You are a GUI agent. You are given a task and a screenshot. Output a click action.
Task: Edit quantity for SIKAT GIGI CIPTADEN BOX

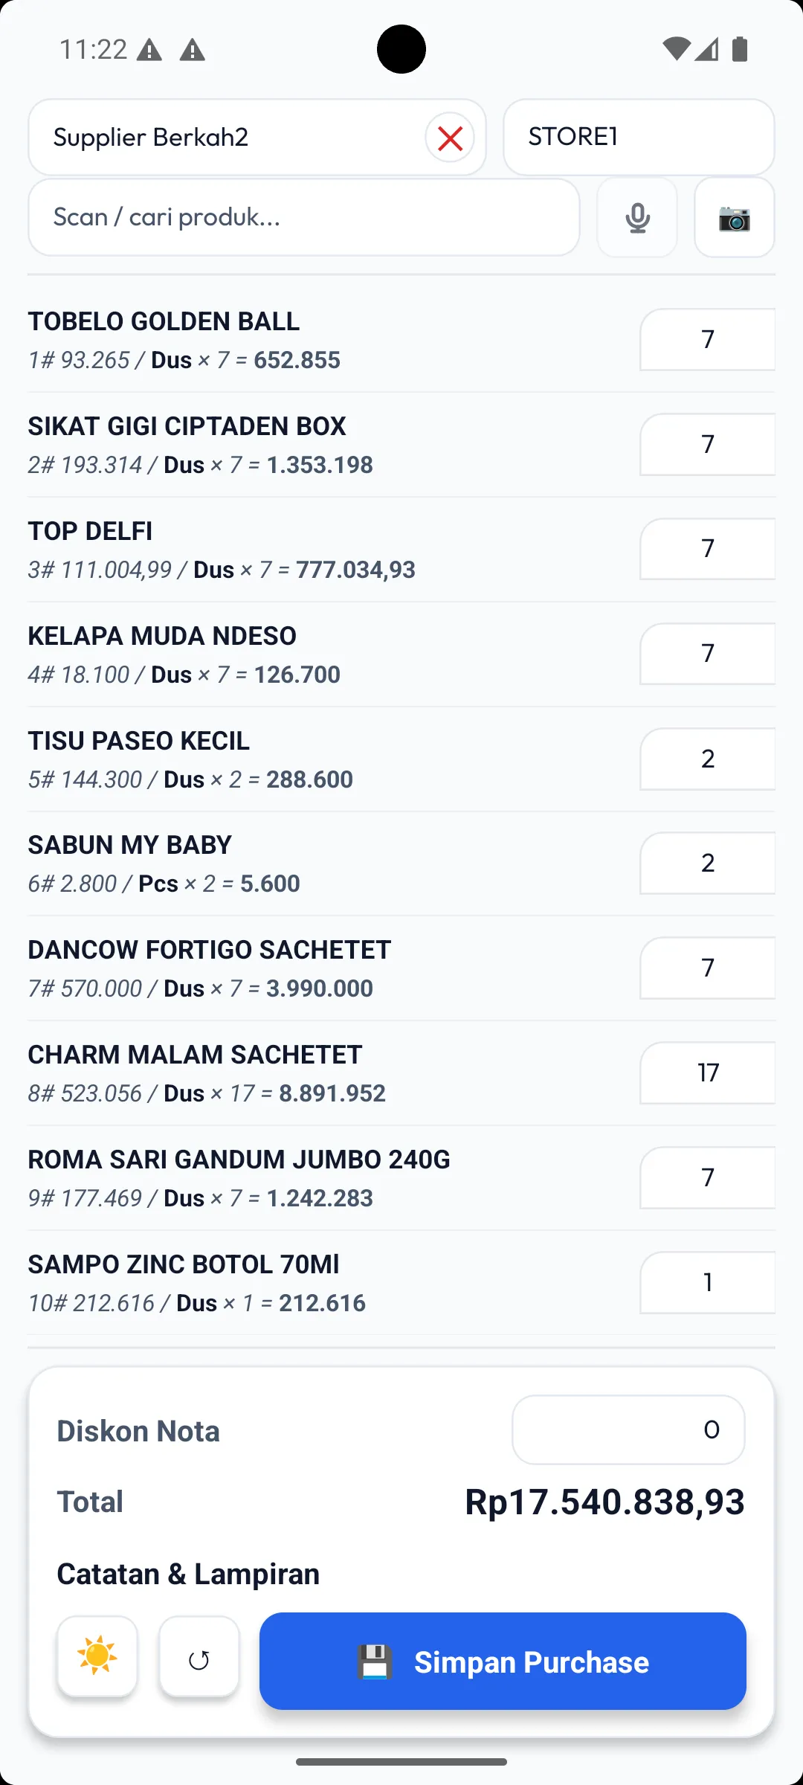point(707,445)
